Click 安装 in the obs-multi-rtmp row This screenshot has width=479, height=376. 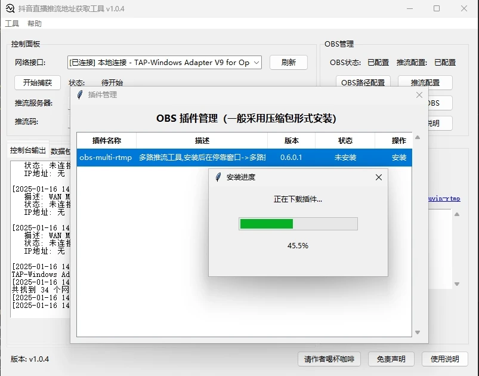(399, 158)
